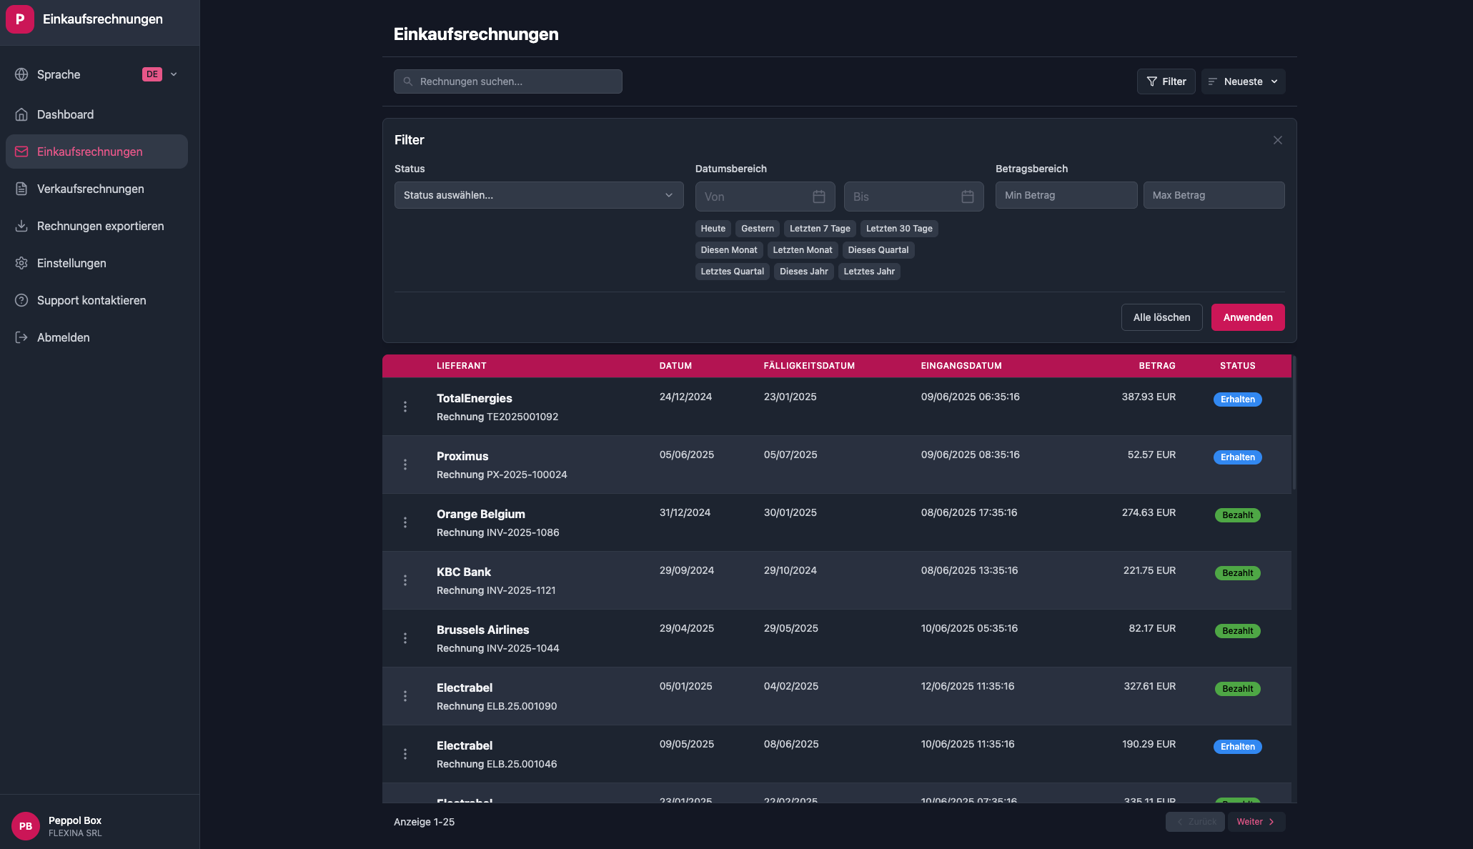This screenshot has height=849, width=1473.
Task: Focus the Max Betrag field
Action: click(1214, 195)
